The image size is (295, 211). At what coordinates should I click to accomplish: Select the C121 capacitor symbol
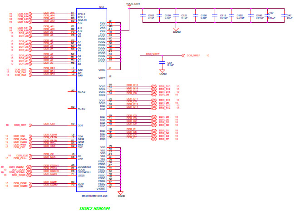tap(176, 15)
